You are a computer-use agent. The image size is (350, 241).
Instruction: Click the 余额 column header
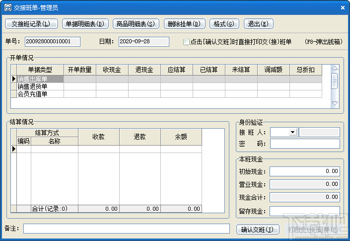[x=181, y=137]
